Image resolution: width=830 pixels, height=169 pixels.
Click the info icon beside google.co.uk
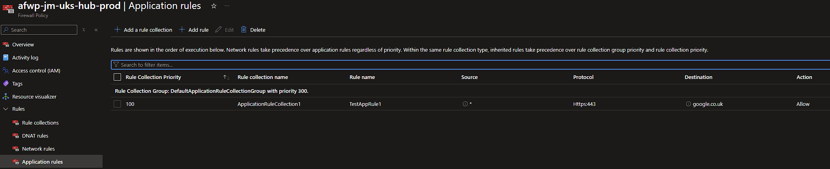point(688,104)
